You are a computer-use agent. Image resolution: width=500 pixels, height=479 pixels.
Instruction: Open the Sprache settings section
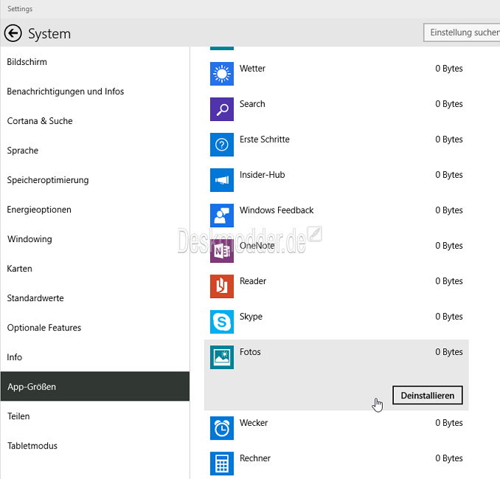pyautogui.click(x=94, y=151)
